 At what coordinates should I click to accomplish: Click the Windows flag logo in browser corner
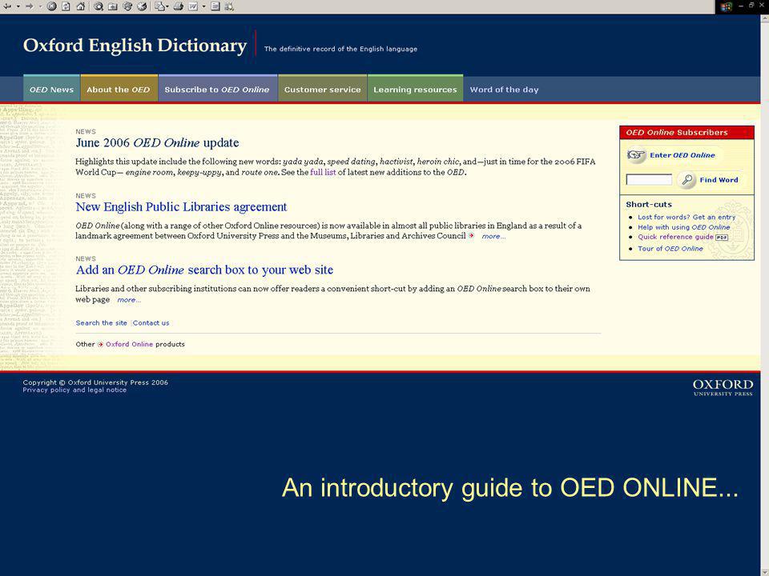[x=727, y=6]
